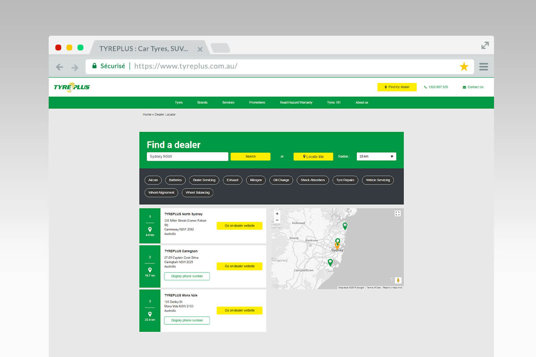This screenshot has height=357, width=536.
Task: Open a new browser tab
Action: coord(220,48)
